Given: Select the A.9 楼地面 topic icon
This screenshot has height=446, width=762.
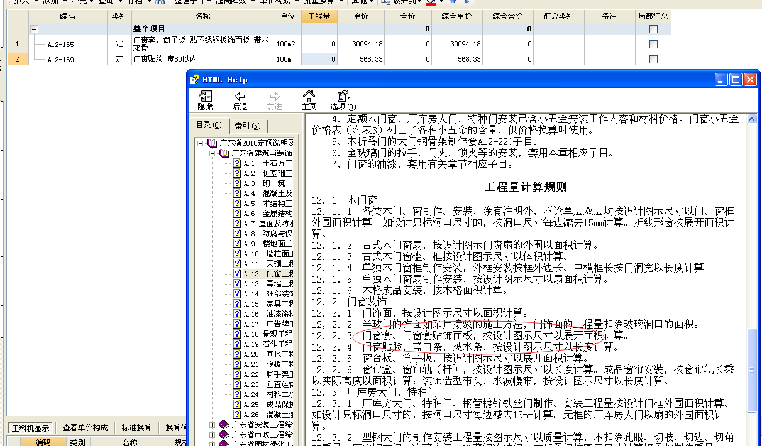Looking at the screenshot, I should (x=237, y=244).
